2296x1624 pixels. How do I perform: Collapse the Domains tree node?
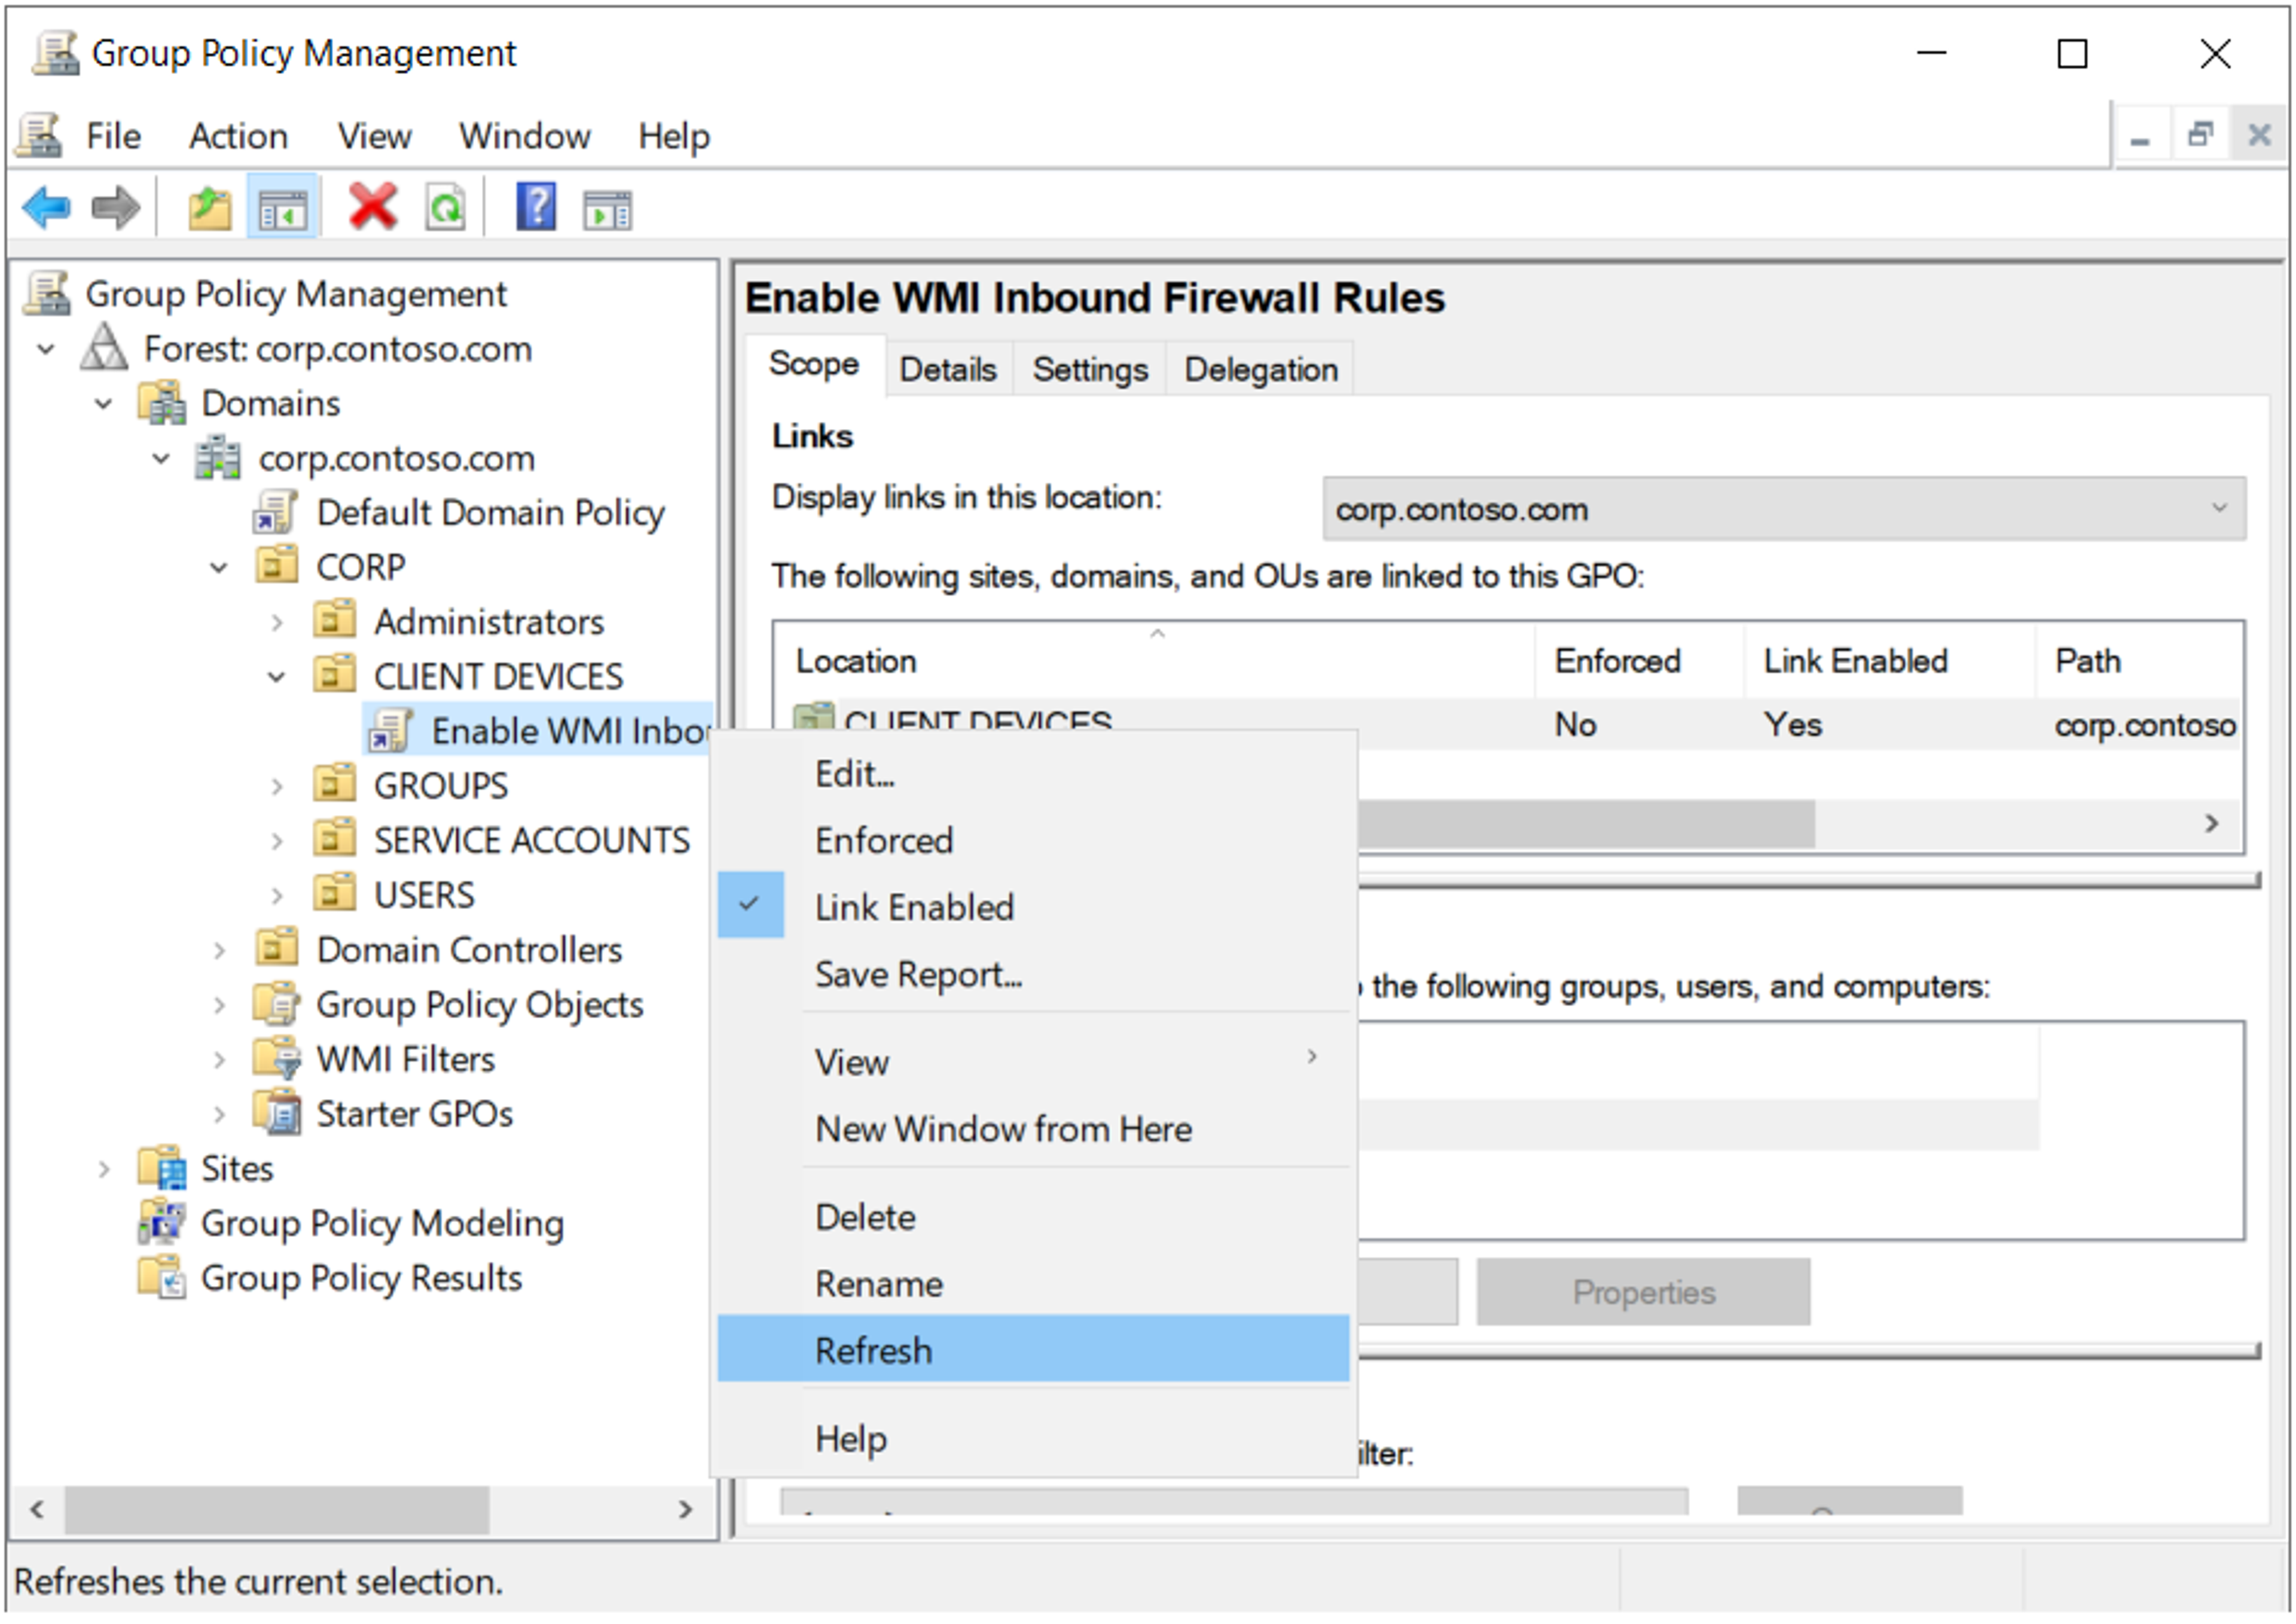tap(103, 404)
